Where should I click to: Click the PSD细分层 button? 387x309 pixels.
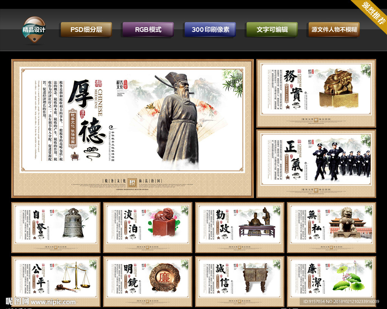point(87,30)
